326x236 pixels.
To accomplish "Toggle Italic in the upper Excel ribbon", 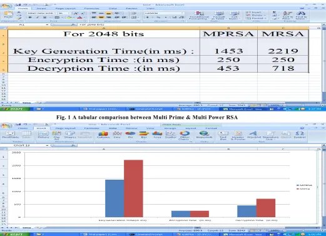I will click(x=38, y=18).
